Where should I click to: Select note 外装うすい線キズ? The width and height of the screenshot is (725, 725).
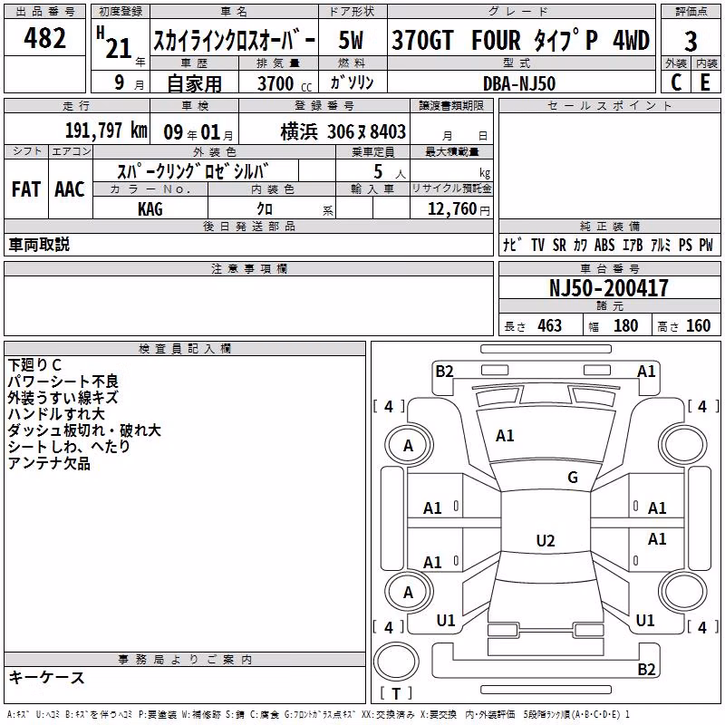63,398
